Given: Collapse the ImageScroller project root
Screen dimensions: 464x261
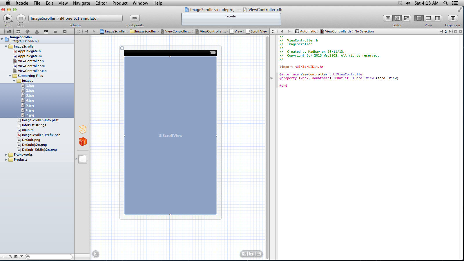Looking at the screenshot, I should pos(2,39).
